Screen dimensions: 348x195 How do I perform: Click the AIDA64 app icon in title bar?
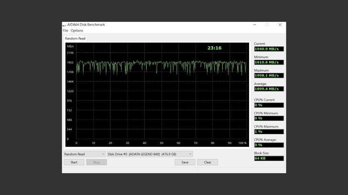click(65, 25)
